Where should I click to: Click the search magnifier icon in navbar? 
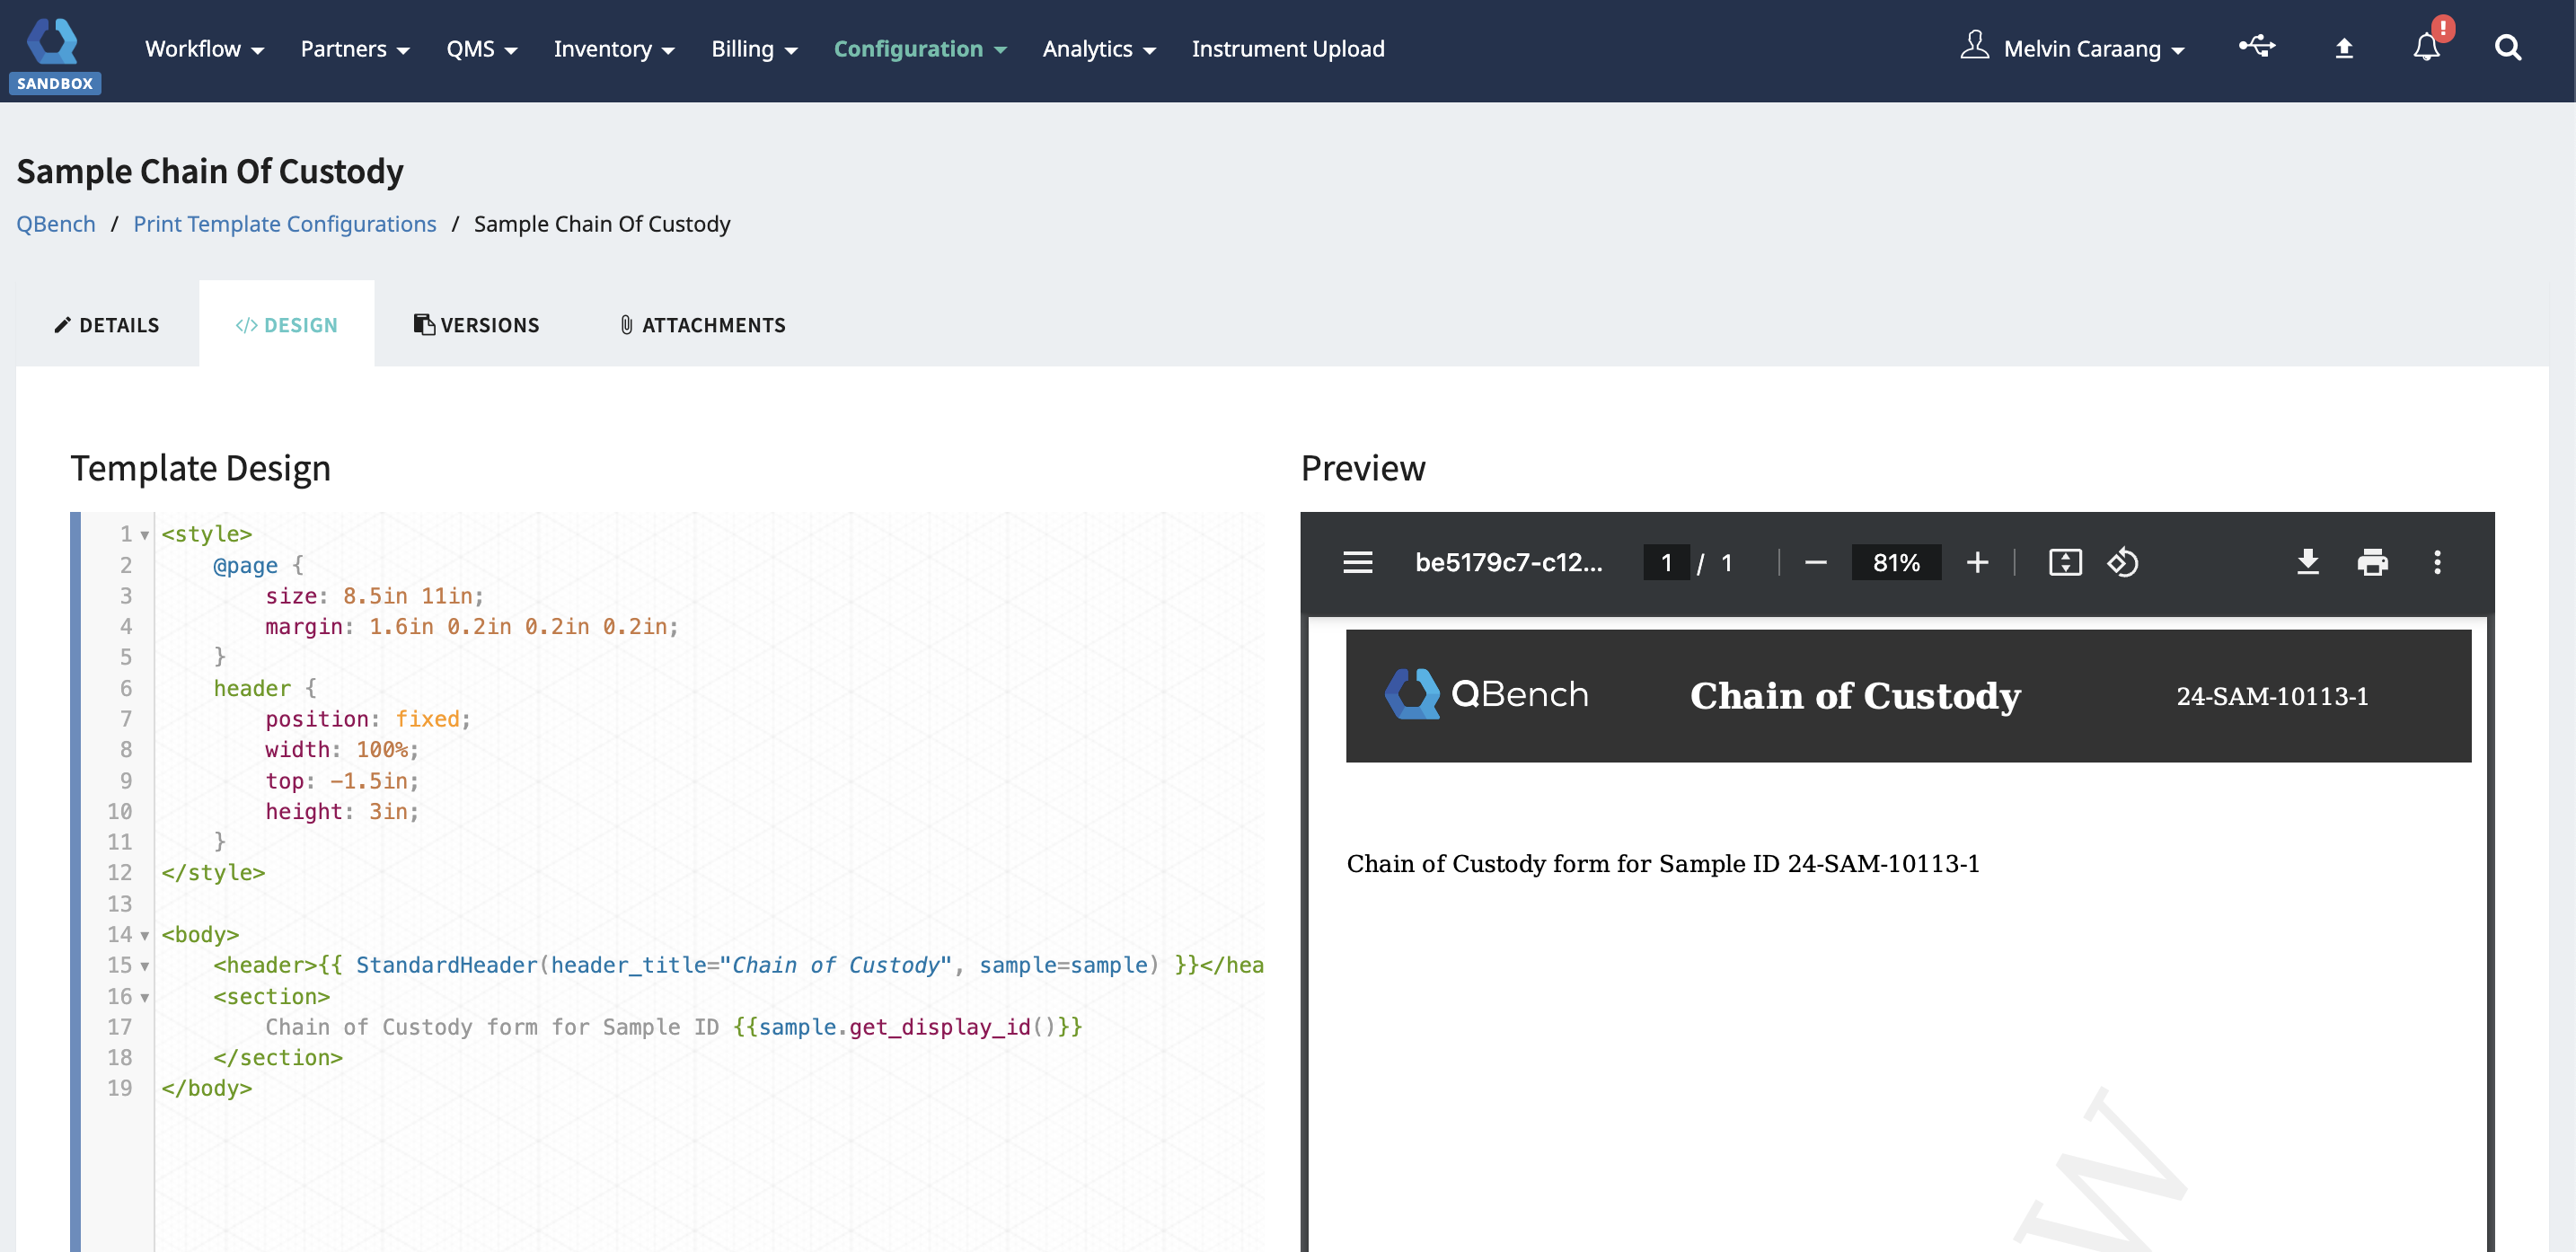click(x=2507, y=48)
